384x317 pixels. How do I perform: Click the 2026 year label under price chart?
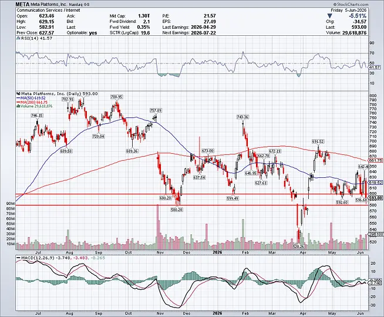tap(217, 252)
